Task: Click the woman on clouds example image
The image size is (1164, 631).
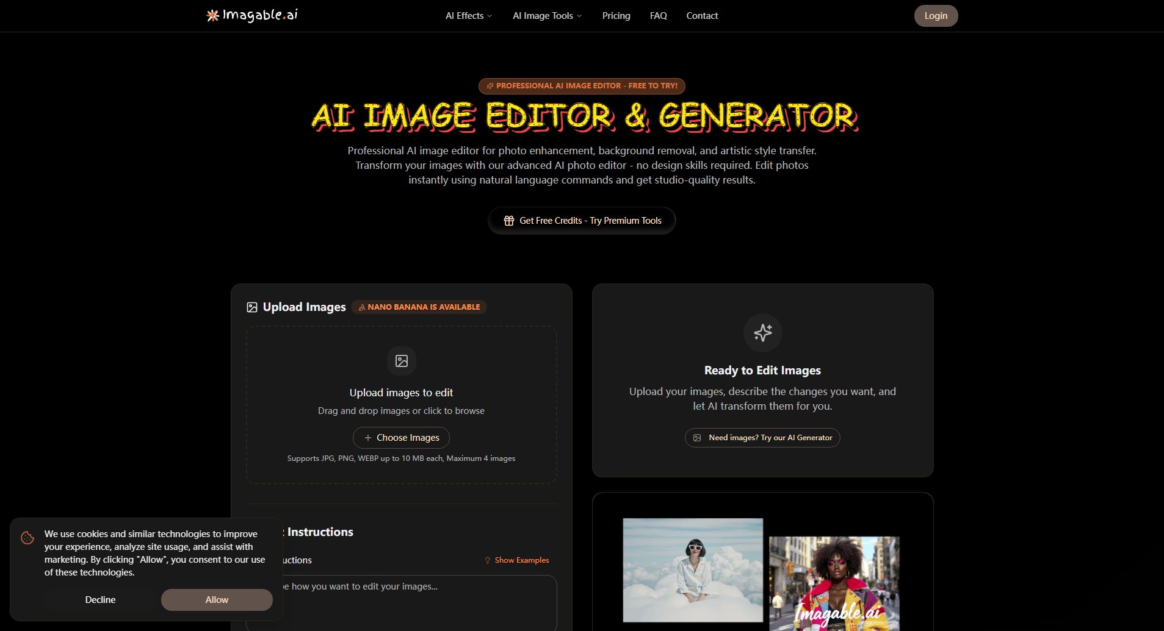Action: click(x=693, y=570)
